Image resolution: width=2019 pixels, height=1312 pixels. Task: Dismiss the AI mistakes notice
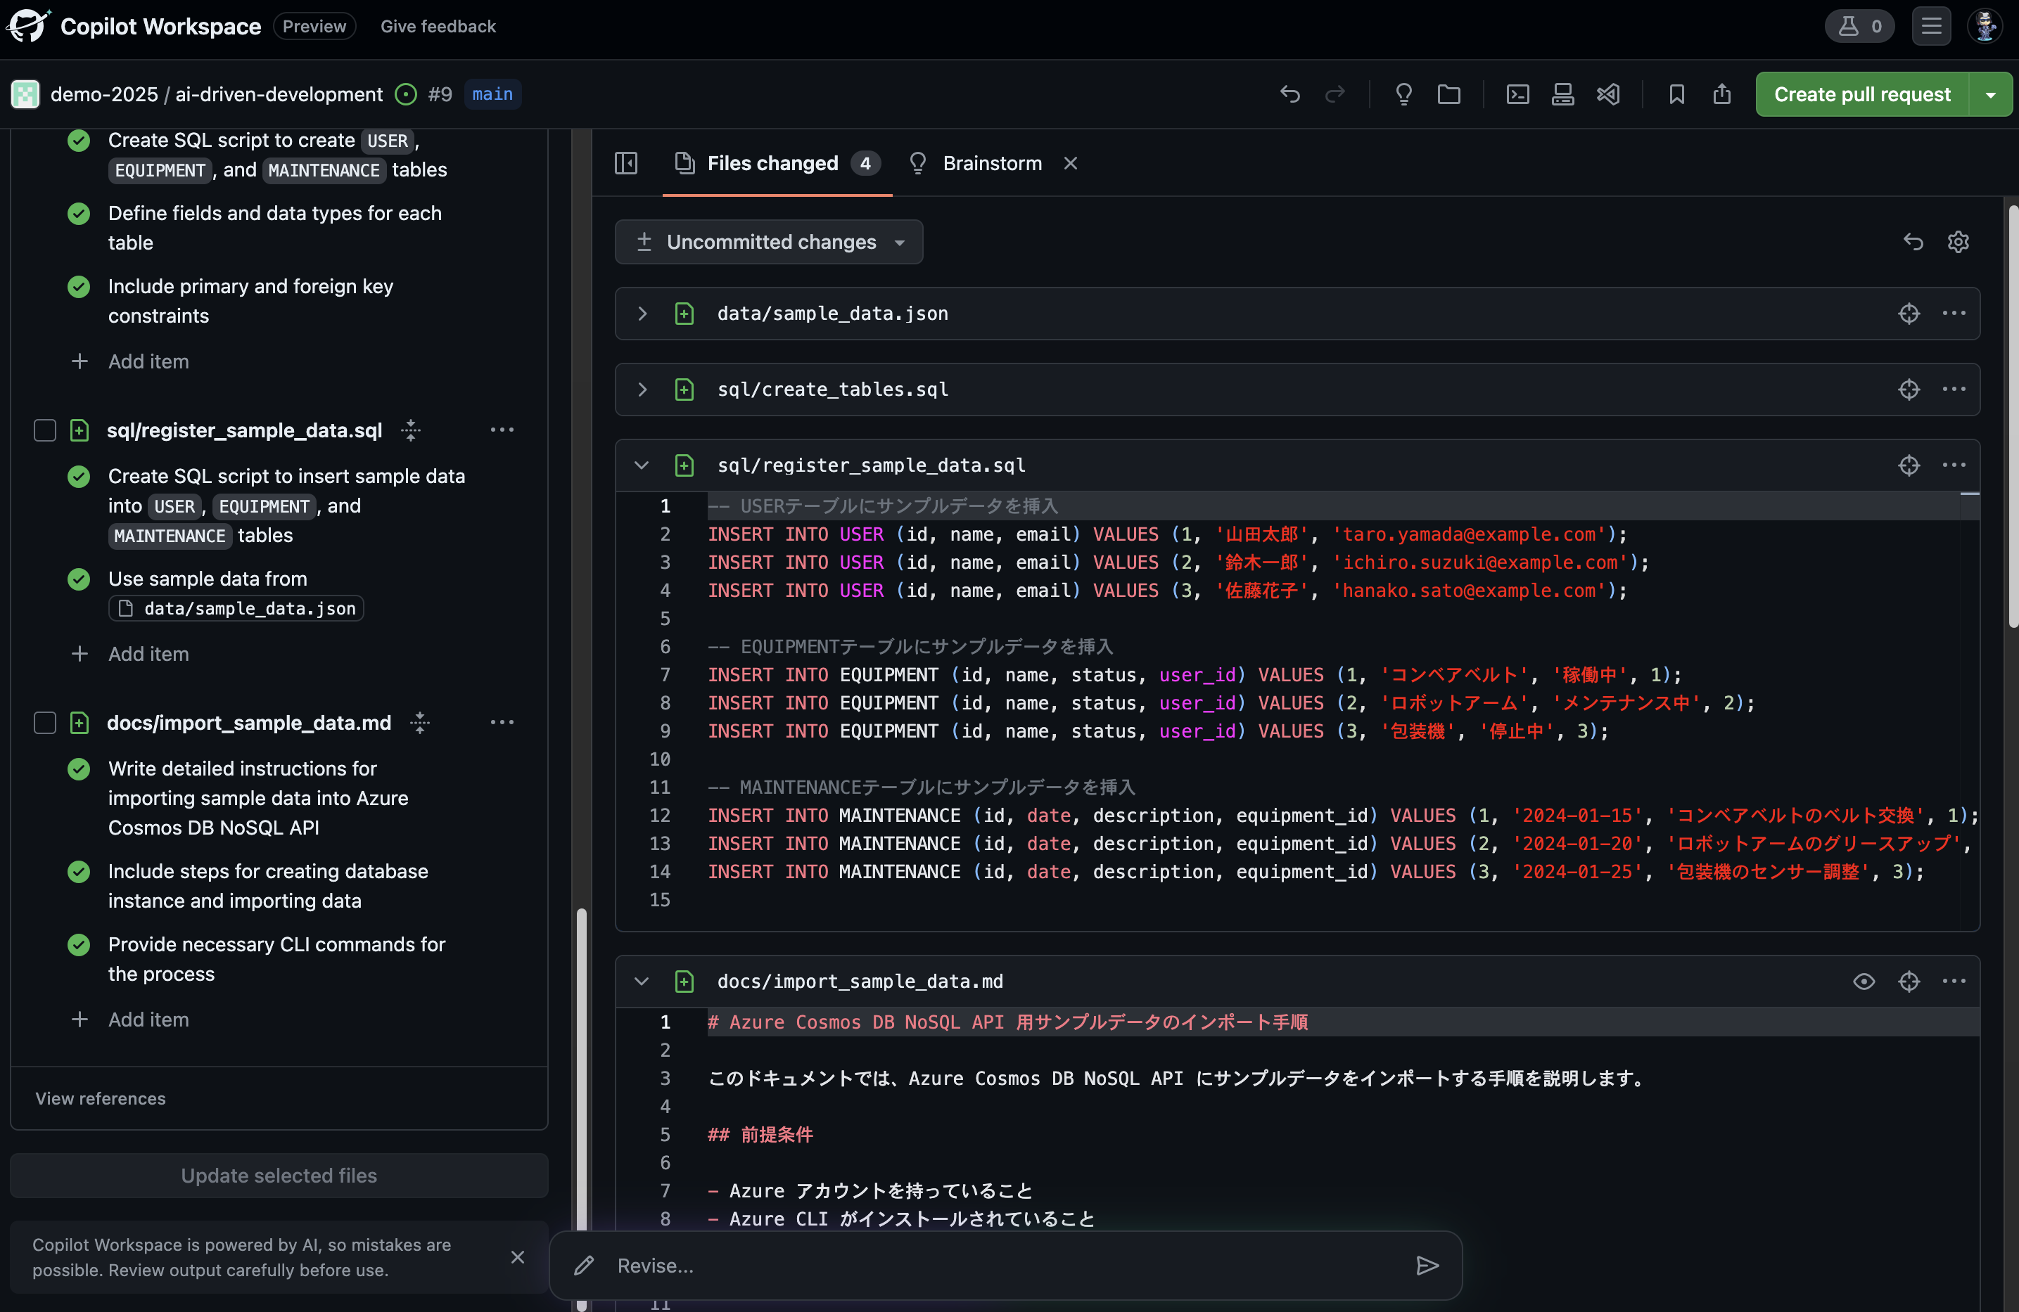click(x=518, y=1257)
